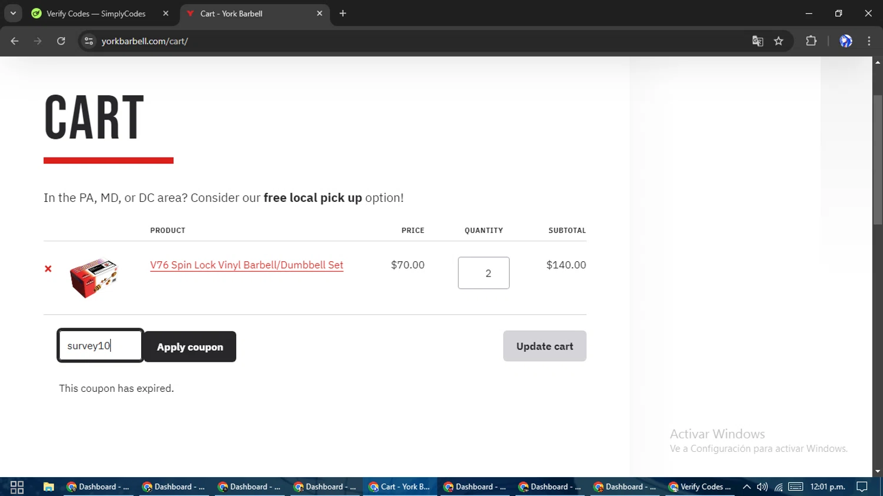Image resolution: width=883 pixels, height=496 pixels.
Task: Select the Cart - York Barbell tab
Action: click(x=254, y=14)
